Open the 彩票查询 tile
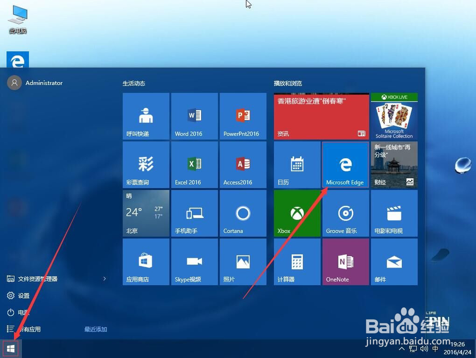Screen dimensions: 476x358 click(146, 165)
